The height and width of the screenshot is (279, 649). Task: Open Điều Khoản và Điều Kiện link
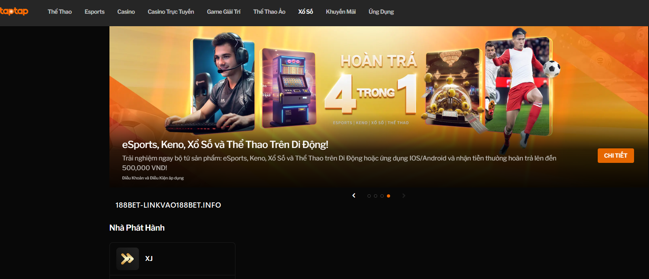tap(153, 178)
